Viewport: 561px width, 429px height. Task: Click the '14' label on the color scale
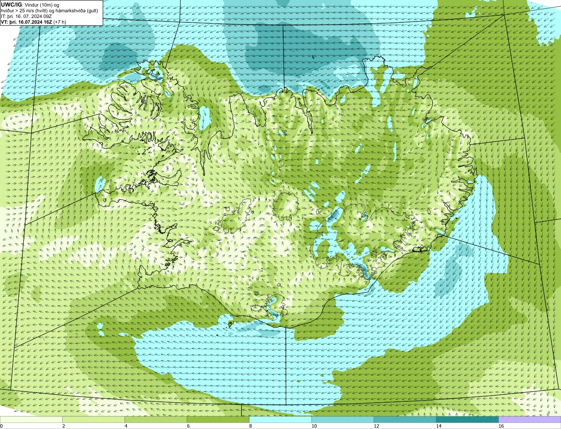pos(438,426)
